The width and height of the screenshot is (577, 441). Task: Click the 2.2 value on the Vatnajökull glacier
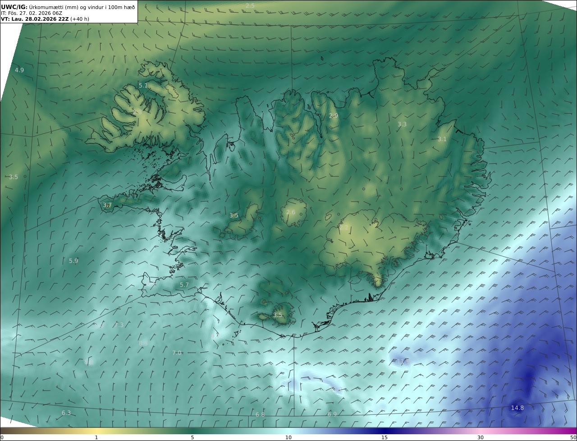click(x=344, y=228)
